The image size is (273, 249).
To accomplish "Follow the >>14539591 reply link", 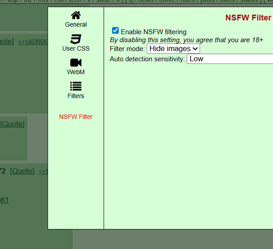I will 33,42.
